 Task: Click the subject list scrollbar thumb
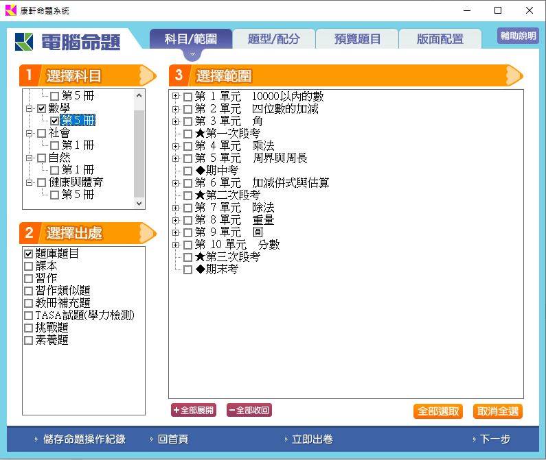(x=139, y=154)
